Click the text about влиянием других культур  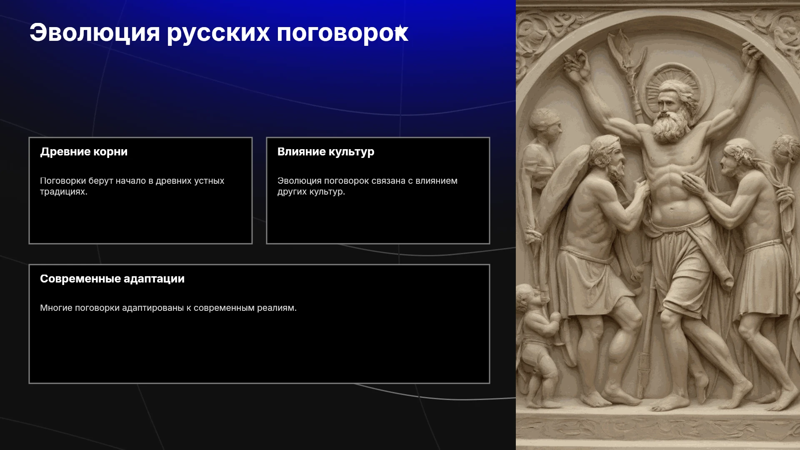367,186
